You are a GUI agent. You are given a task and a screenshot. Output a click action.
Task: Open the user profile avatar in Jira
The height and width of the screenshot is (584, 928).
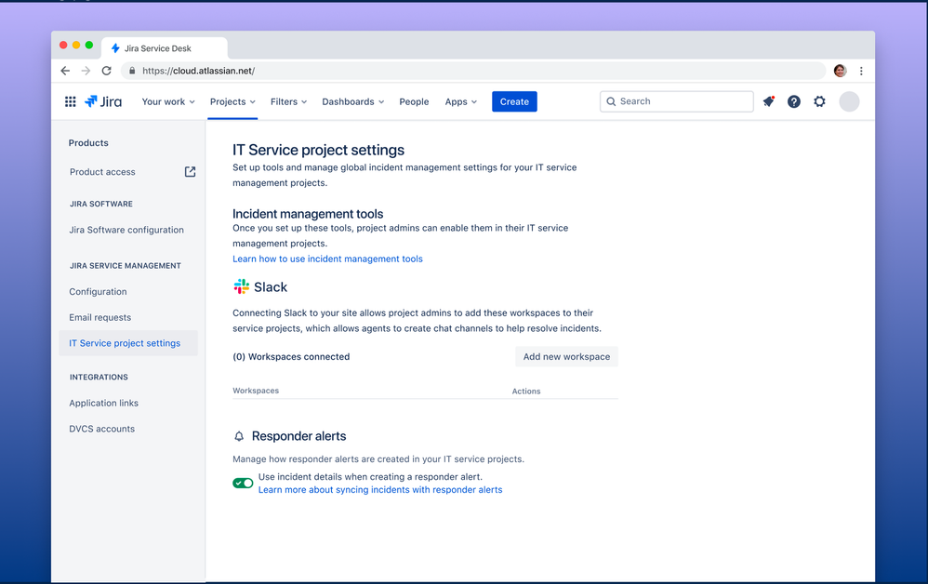point(849,101)
